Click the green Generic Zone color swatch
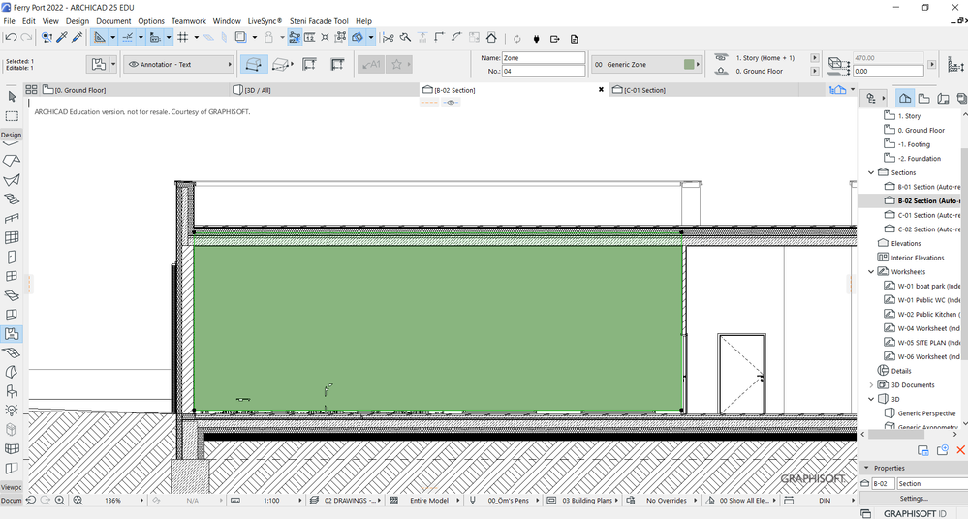This screenshot has height=519, width=968. (x=689, y=65)
